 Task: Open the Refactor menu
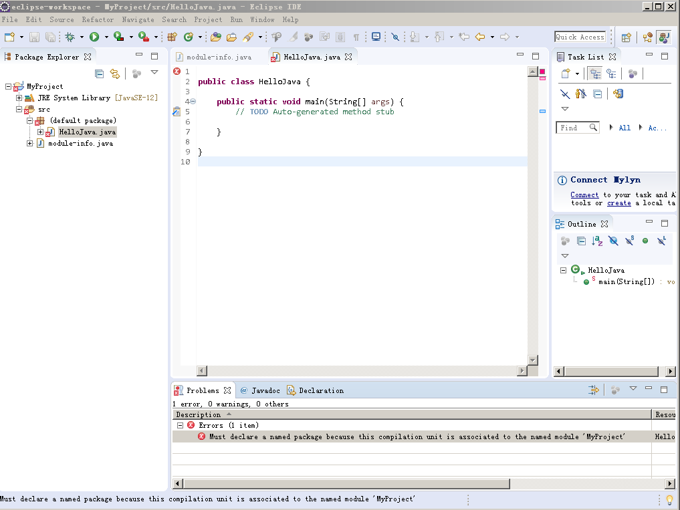pos(98,19)
